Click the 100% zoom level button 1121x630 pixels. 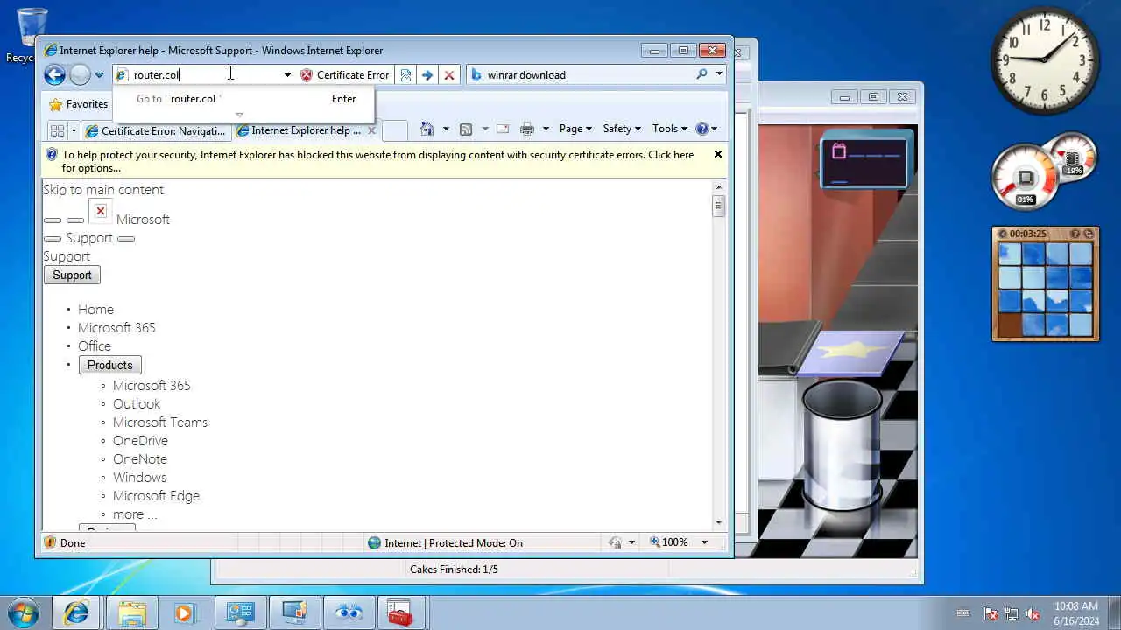click(x=668, y=543)
